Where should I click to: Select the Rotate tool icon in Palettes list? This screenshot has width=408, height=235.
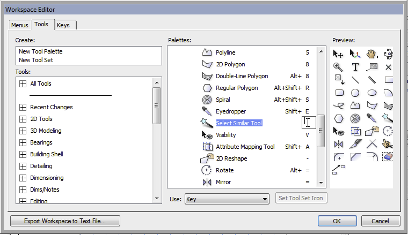(207, 170)
